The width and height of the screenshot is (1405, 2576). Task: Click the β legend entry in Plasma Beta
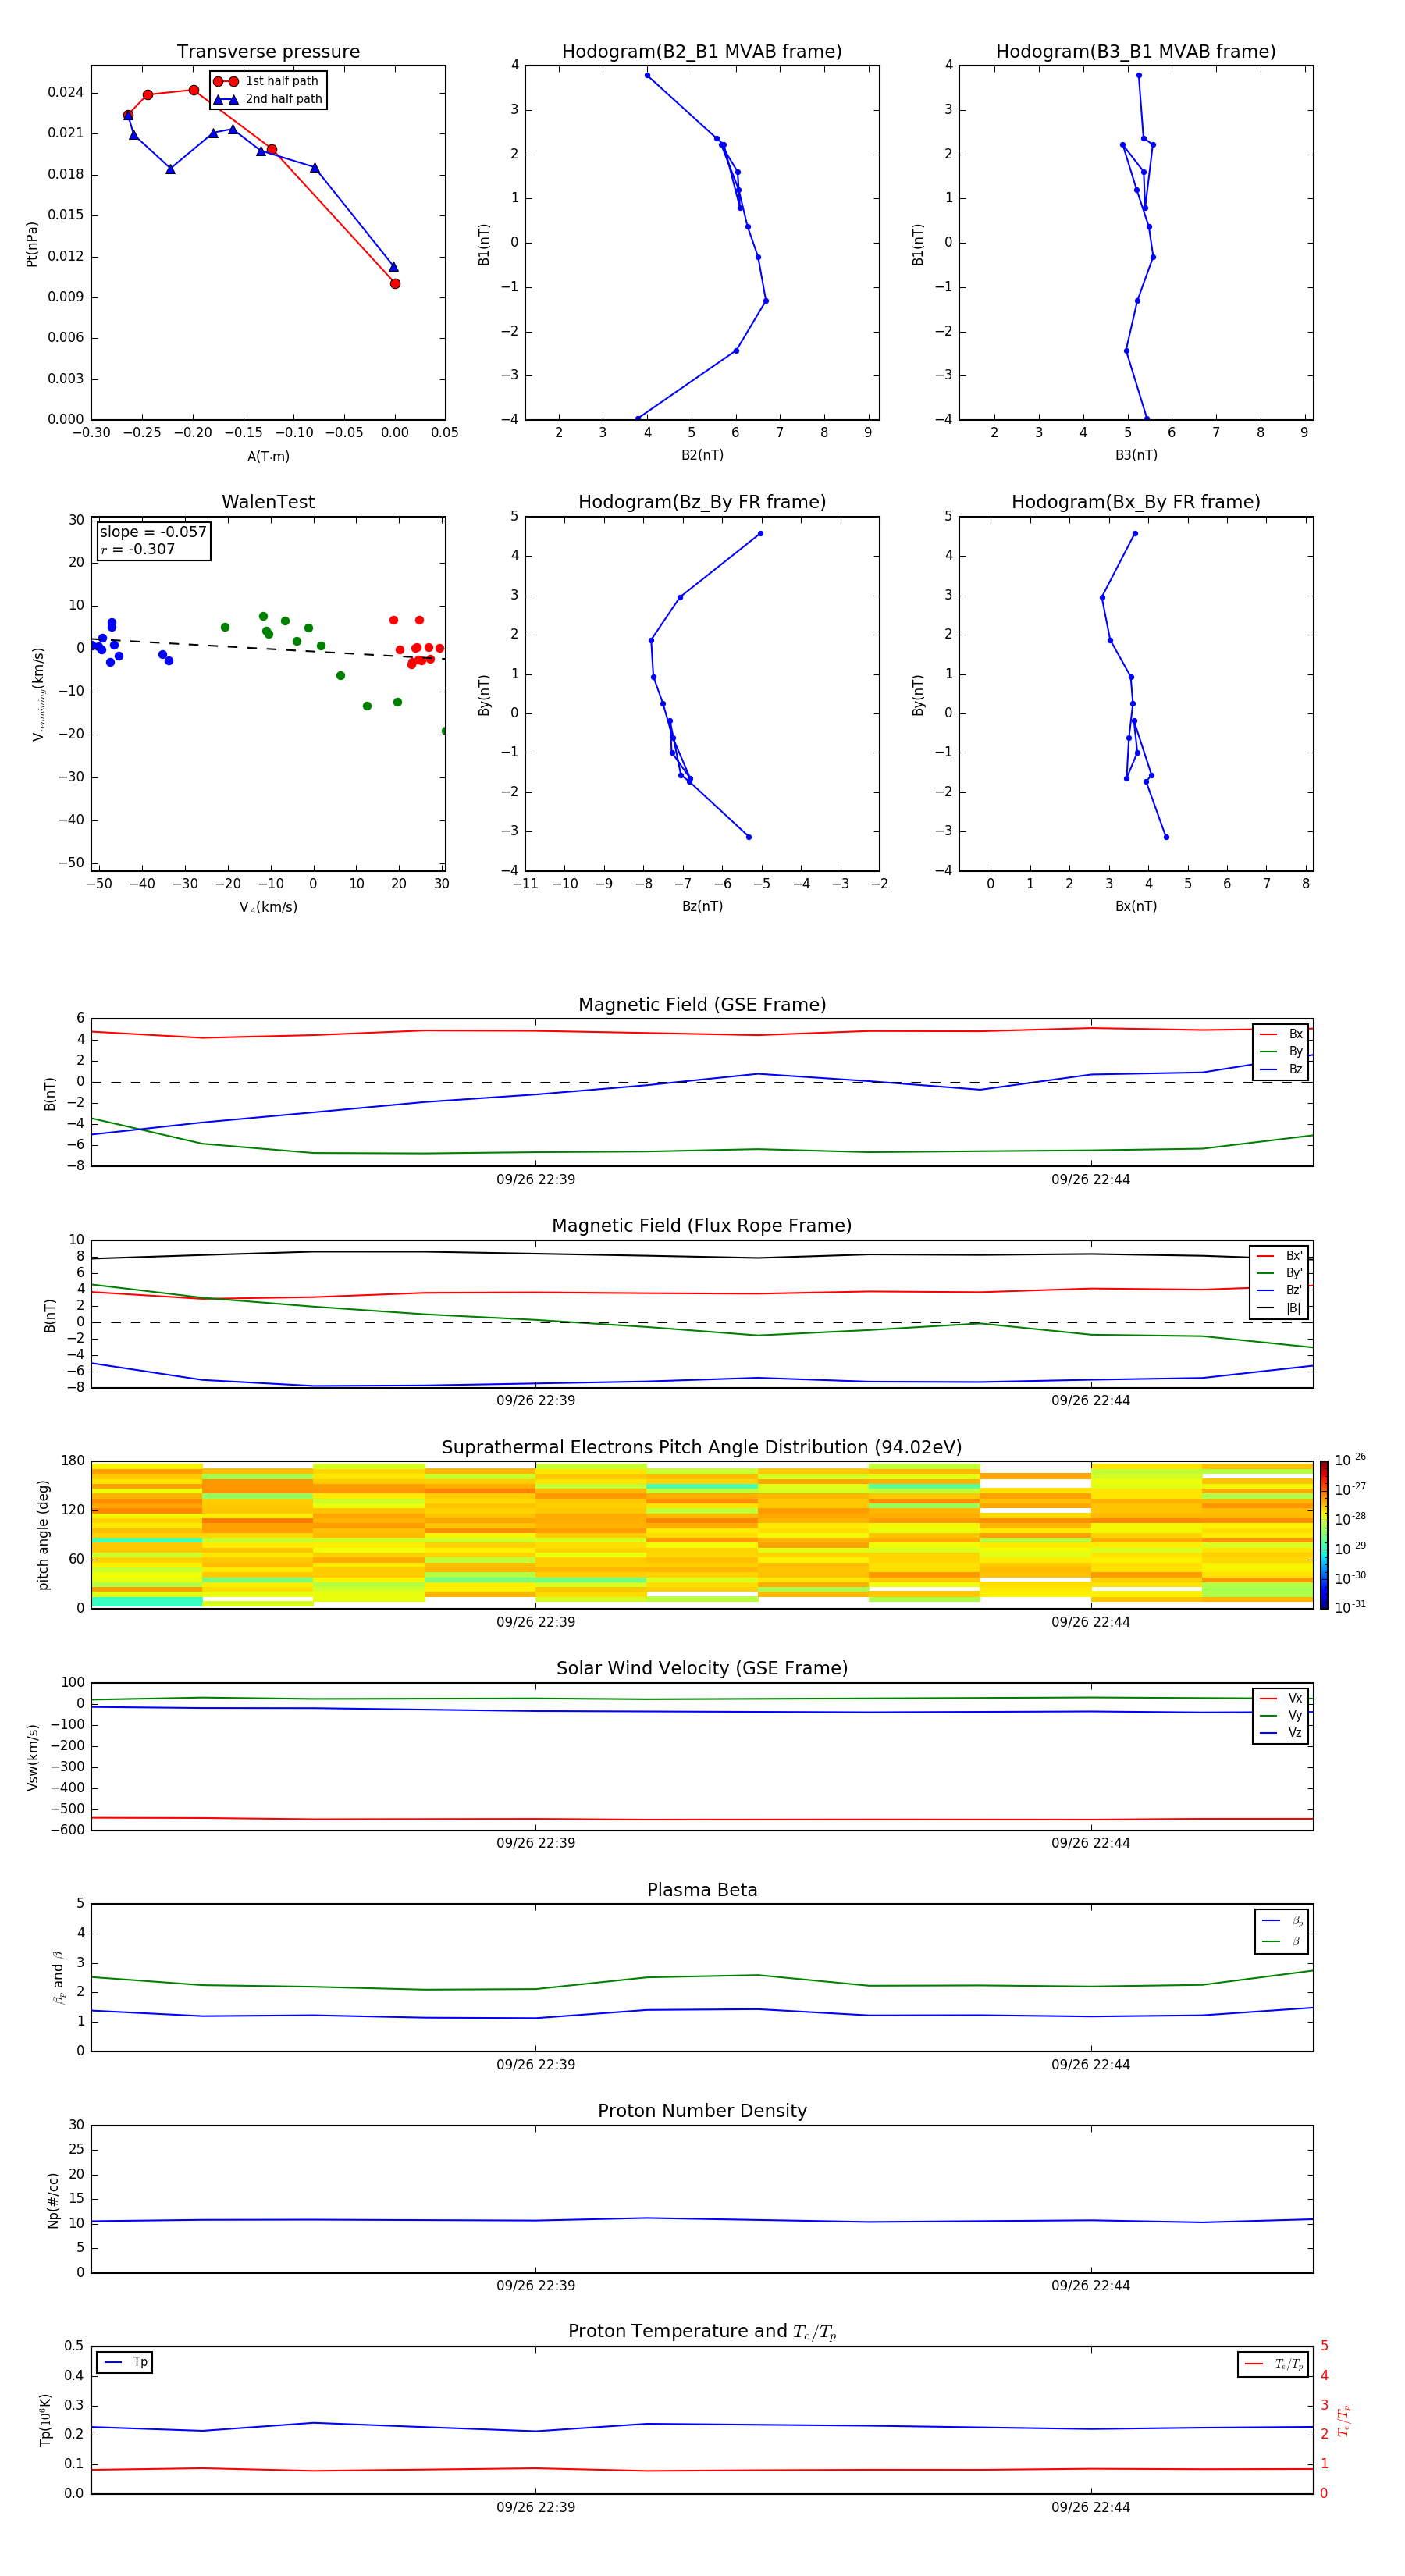1282,1941
